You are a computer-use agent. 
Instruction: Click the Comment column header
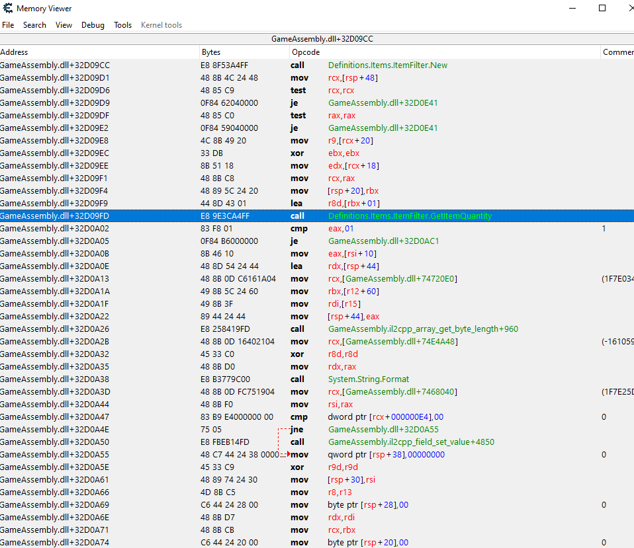[x=617, y=52]
